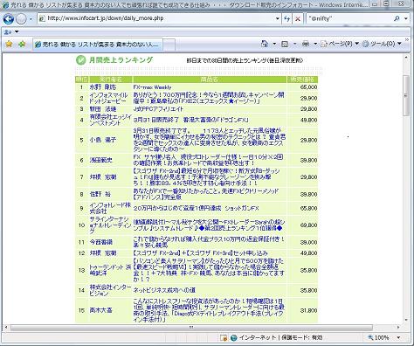Stop loading with the red X icon
Image resolution: width=414 pixels, height=346 pixels.
(x=298, y=18)
